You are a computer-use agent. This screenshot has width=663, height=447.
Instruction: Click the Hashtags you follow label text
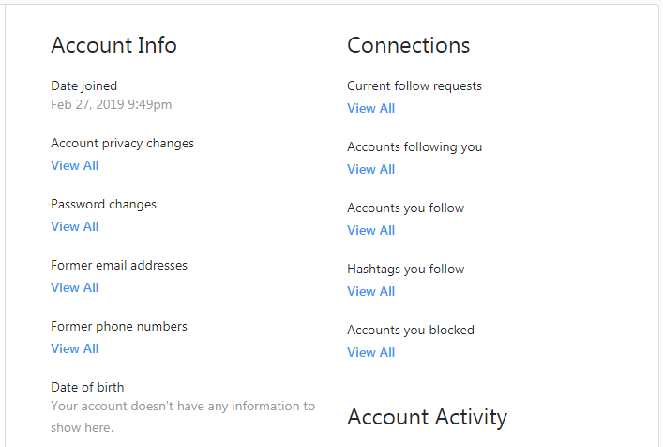(x=405, y=270)
